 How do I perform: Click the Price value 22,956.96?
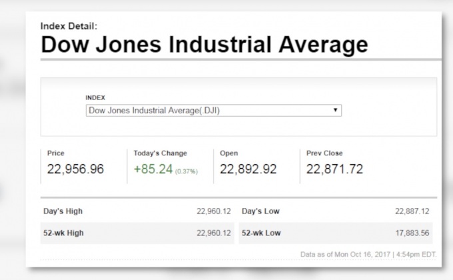pos(75,169)
